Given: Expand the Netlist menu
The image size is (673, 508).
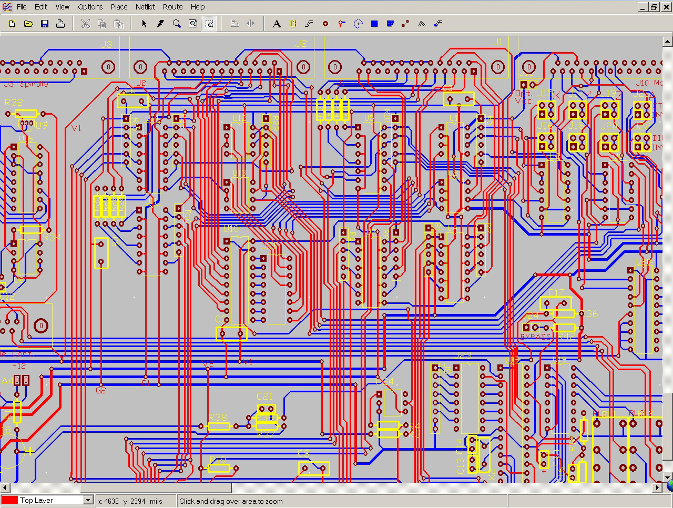Looking at the screenshot, I should click(x=145, y=7).
